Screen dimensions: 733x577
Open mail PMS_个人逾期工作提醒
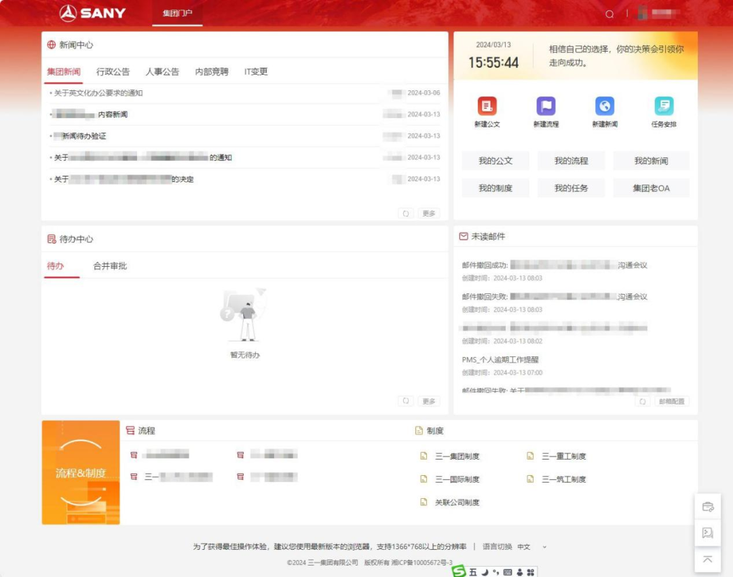[x=500, y=360]
